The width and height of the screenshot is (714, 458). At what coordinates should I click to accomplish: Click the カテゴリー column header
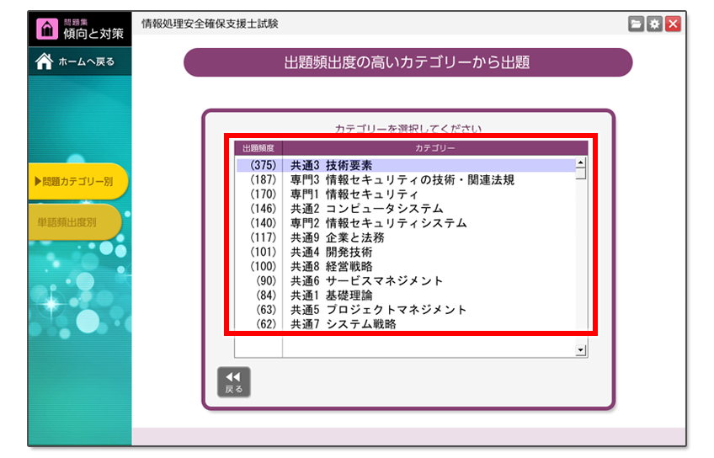pos(434,148)
